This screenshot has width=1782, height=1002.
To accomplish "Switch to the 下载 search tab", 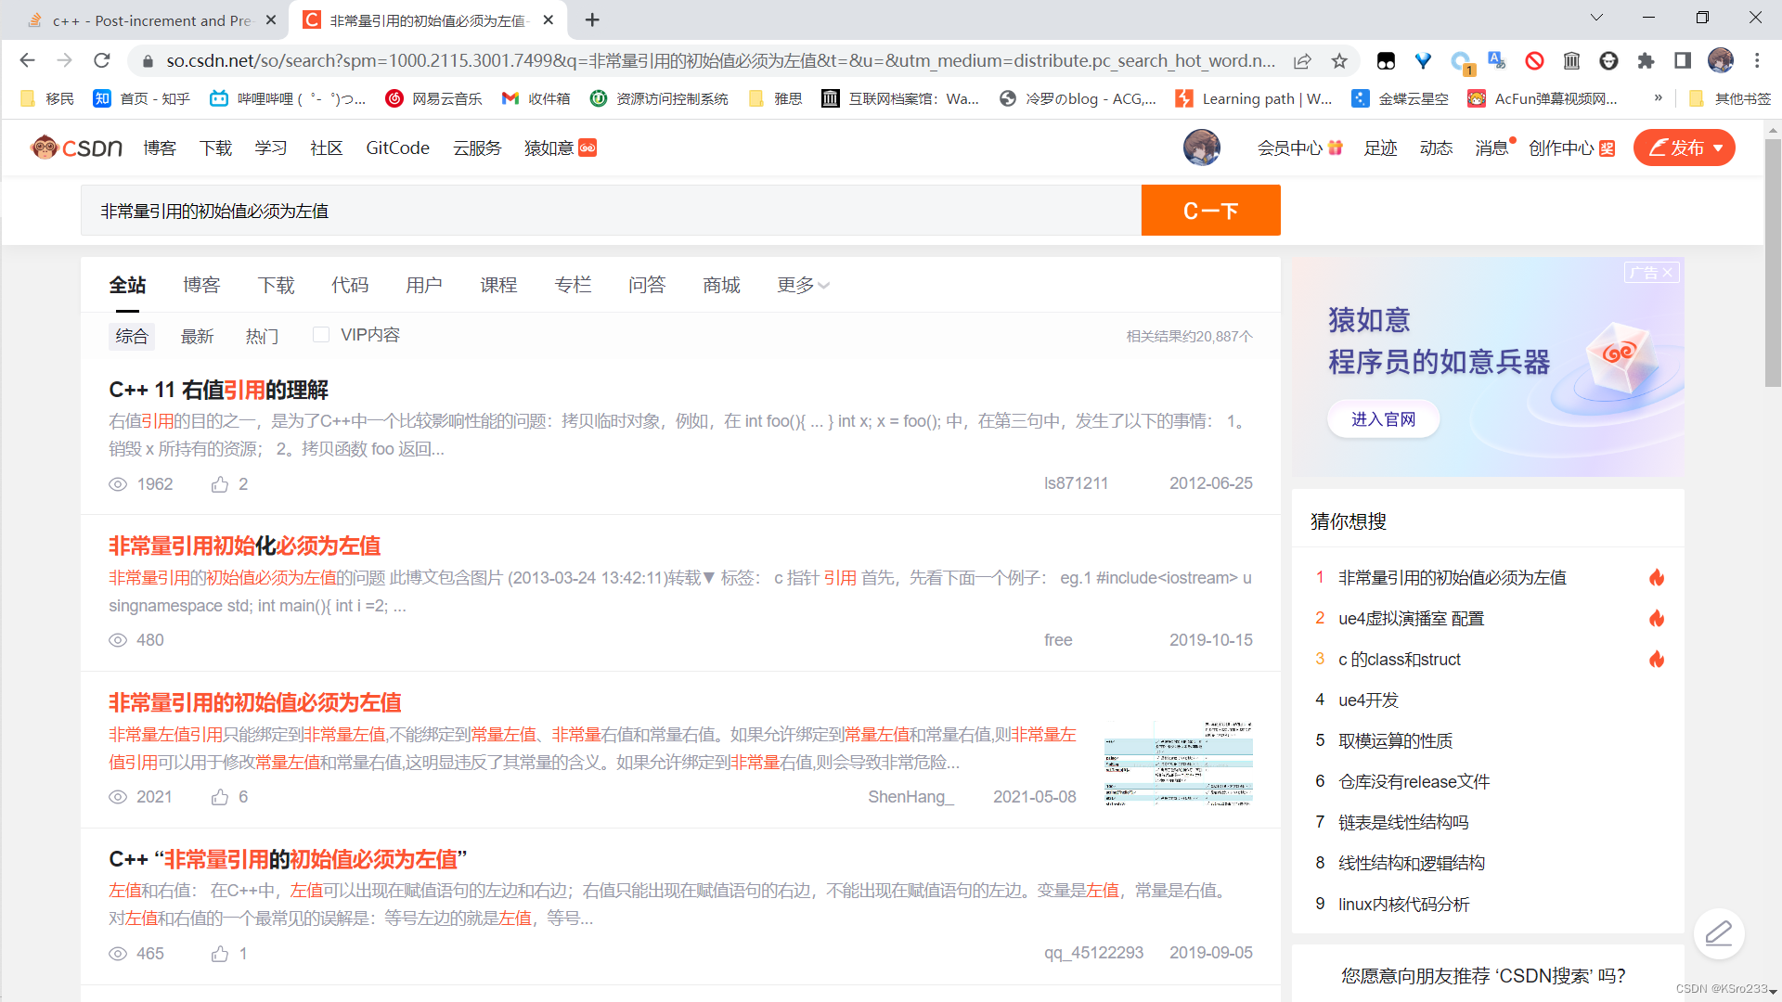I will (x=276, y=285).
